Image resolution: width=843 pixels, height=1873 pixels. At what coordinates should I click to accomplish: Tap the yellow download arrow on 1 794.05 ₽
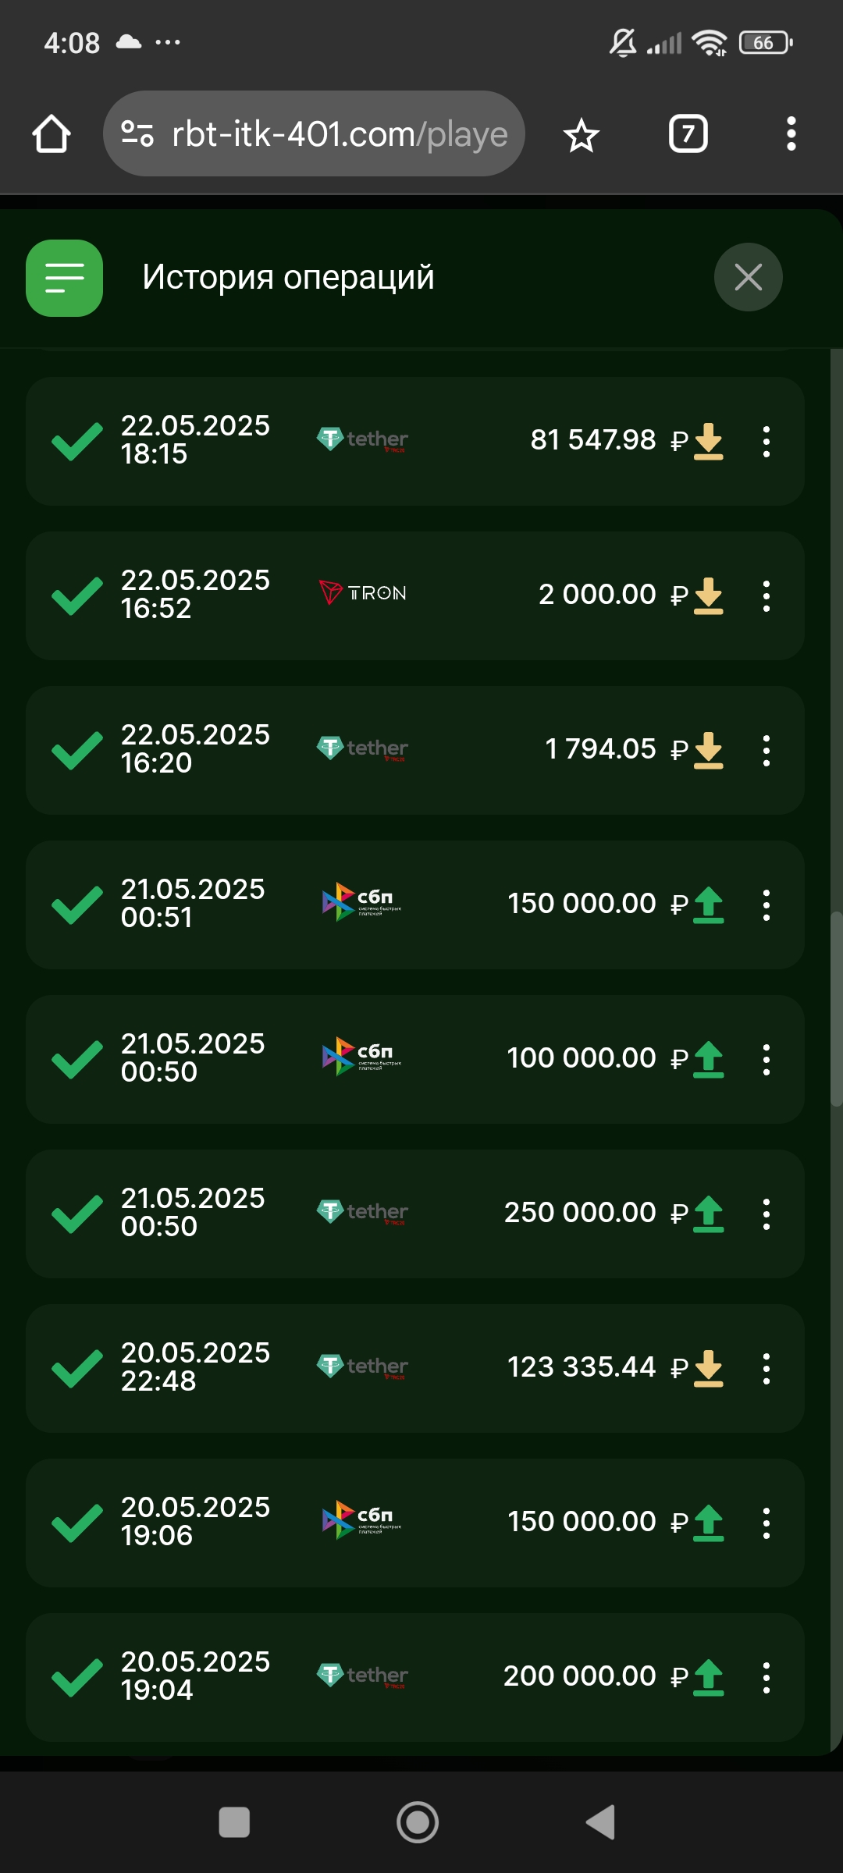click(708, 750)
